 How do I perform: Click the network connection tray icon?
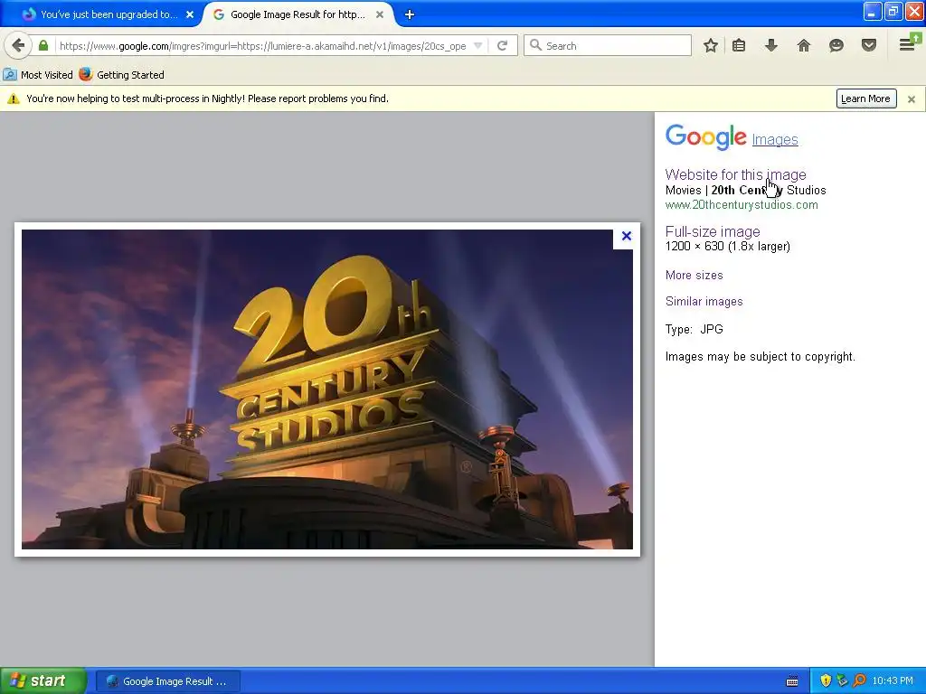pyautogui.click(x=843, y=680)
